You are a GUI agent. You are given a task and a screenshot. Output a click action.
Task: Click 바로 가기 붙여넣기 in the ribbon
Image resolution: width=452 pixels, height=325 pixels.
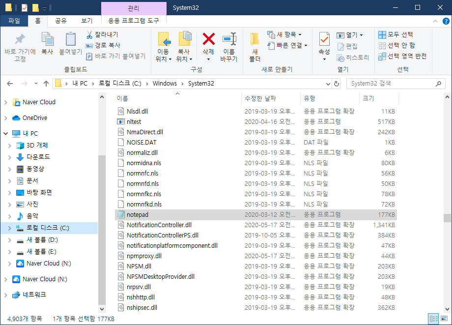tap(115, 56)
